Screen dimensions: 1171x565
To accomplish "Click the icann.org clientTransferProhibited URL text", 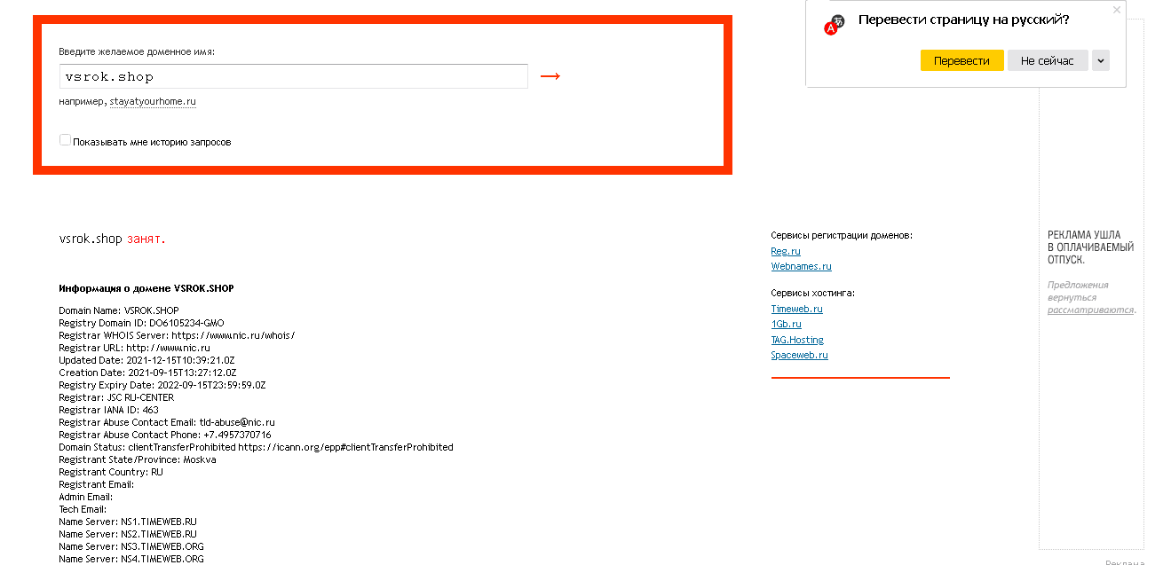I will point(345,447).
